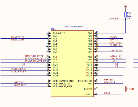This screenshot has height=107, width=138.
Task: Select the TIM1_CH1_PWM net label
Action: tap(34, 56)
